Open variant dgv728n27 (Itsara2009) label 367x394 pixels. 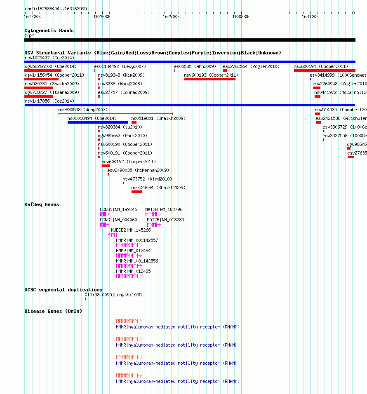(52, 92)
